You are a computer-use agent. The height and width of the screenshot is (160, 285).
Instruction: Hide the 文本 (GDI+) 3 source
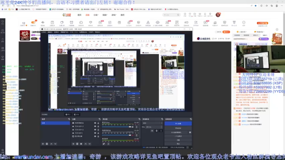[95, 126]
